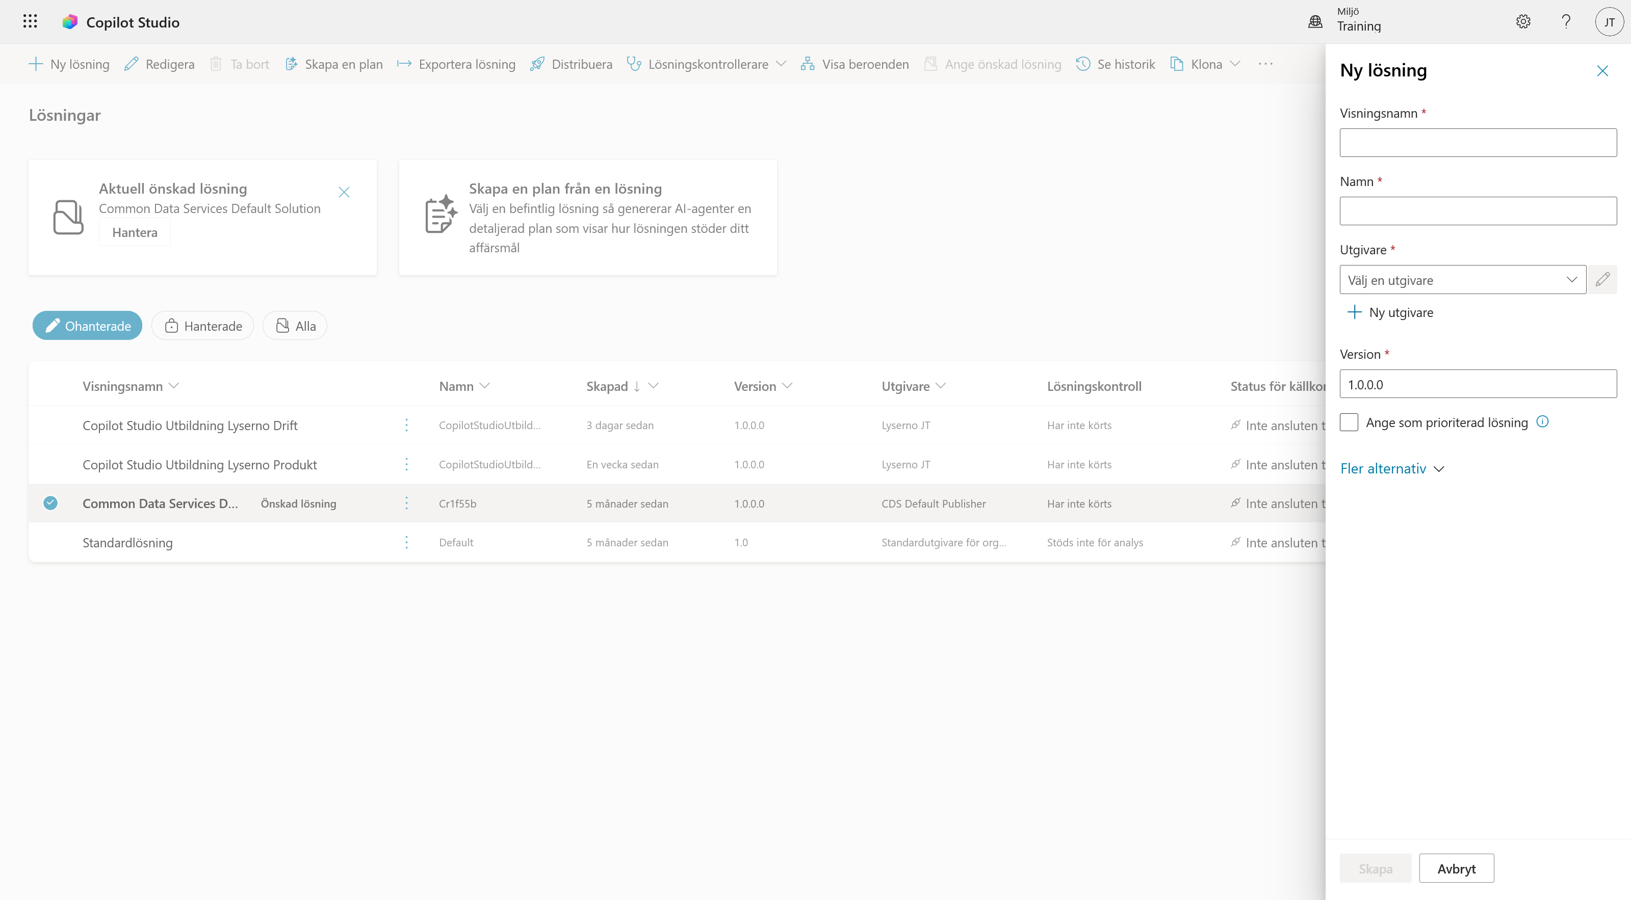Deselect the Common Data Services row checkmark
Viewport: 1631px width, 900px height.
pyautogui.click(x=50, y=503)
